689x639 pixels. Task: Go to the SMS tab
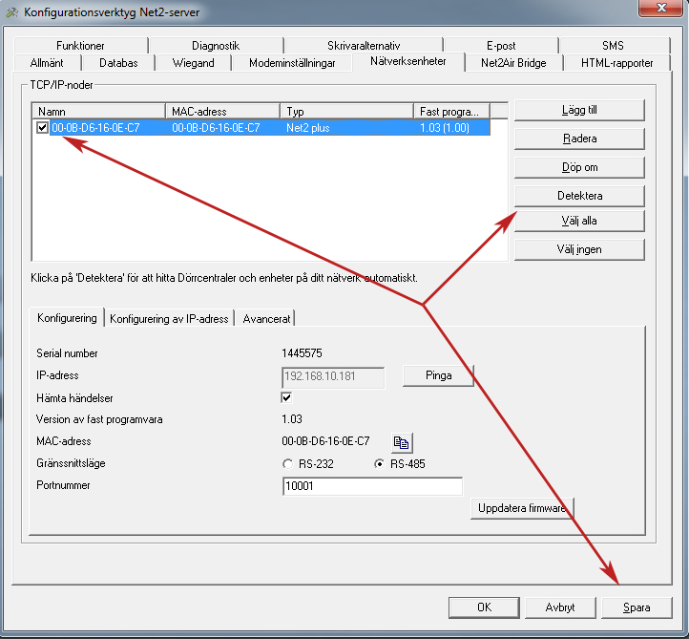(x=614, y=46)
